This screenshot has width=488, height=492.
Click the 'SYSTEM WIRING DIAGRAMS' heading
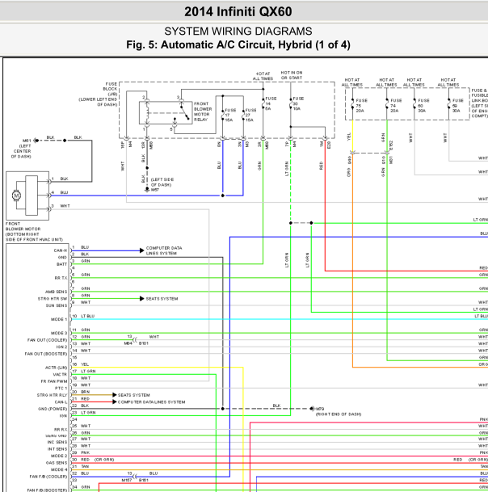click(x=238, y=32)
